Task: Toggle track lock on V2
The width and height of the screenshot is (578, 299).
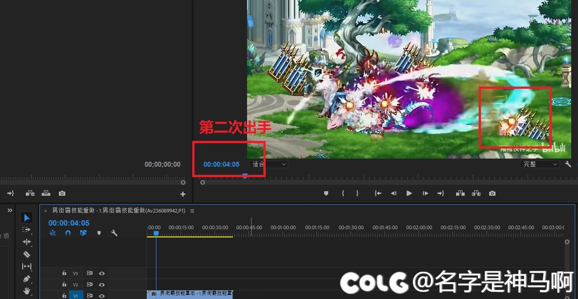Action: 64,285
